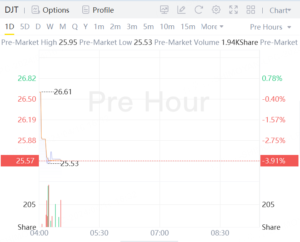Click the 25.57 current price marker
The width and height of the screenshot is (300, 242).
(20, 161)
